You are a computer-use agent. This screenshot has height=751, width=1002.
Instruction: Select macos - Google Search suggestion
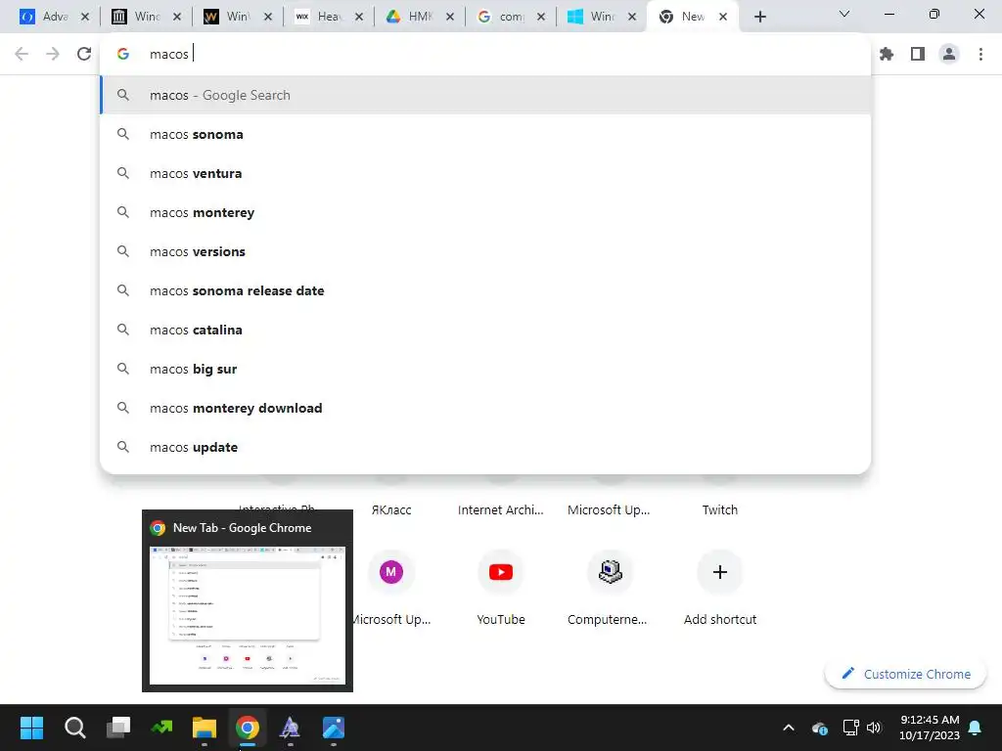pos(485,95)
